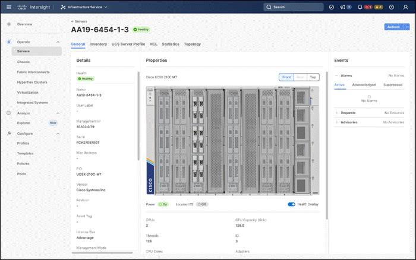The image size is (416, 260).
Task: Open HyperFlex Clusters in the sidebar
Action: pyautogui.click(x=32, y=82)
